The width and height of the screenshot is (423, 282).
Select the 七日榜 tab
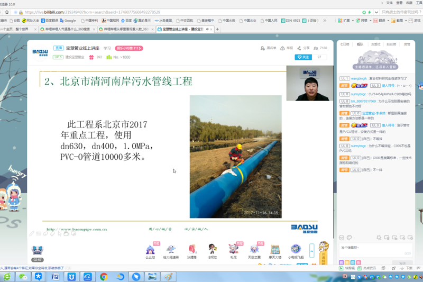[344, 44]
